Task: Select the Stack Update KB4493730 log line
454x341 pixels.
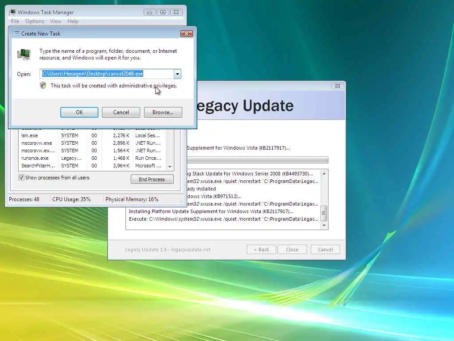Action: tap(250, 174)
